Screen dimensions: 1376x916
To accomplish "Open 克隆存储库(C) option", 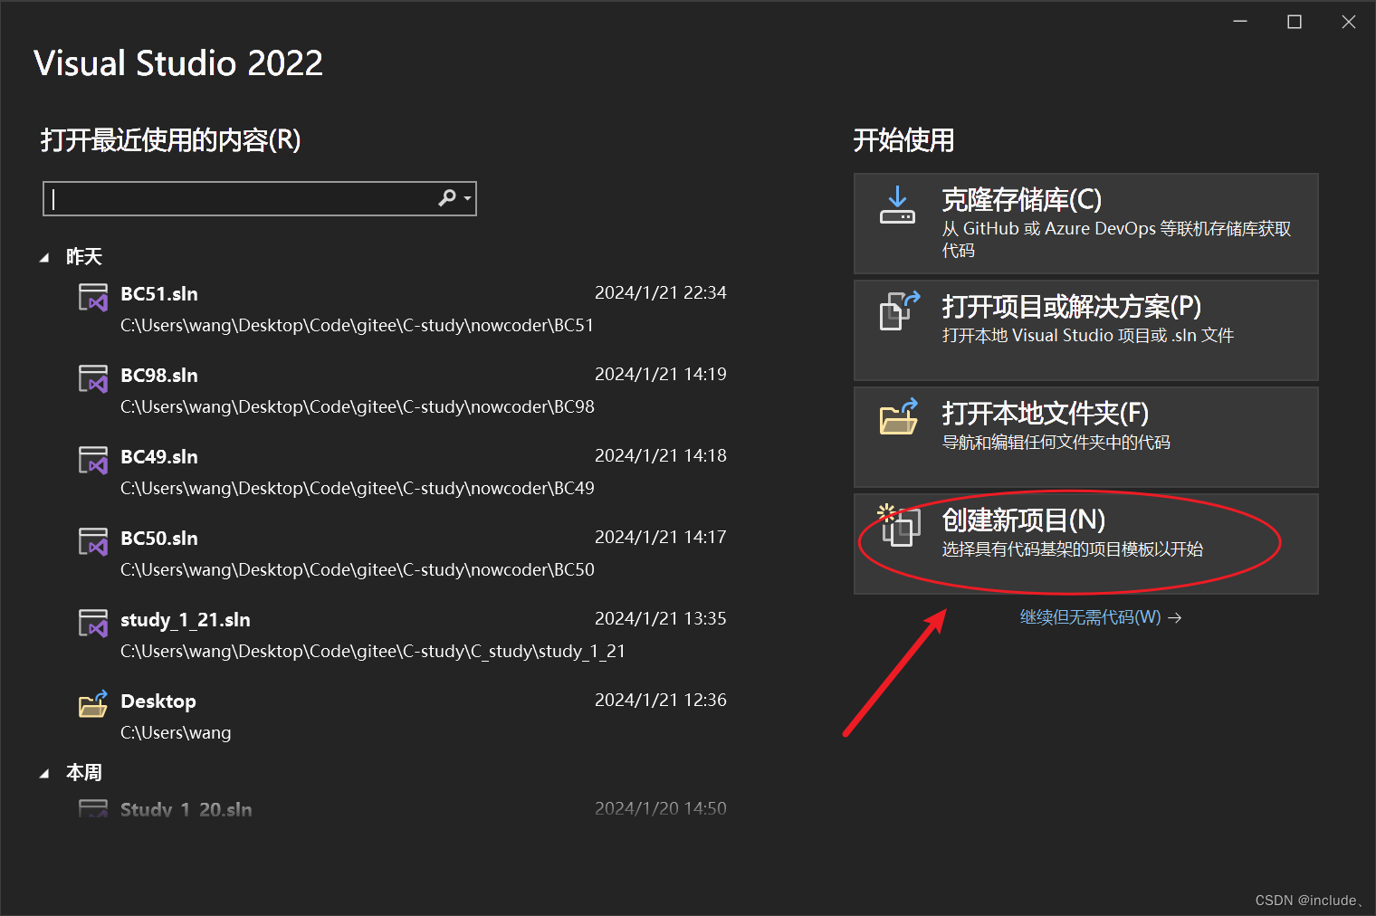I will (x=1085, y=224).
